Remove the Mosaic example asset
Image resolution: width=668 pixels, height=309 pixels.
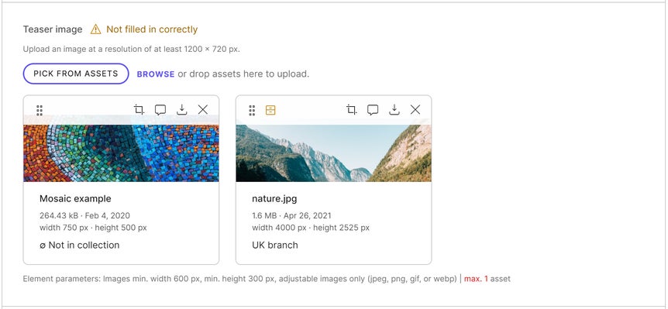pyautogui.click(x=203, y=110)
